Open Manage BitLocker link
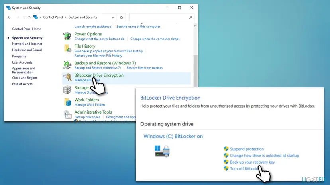 coord(87,80)
